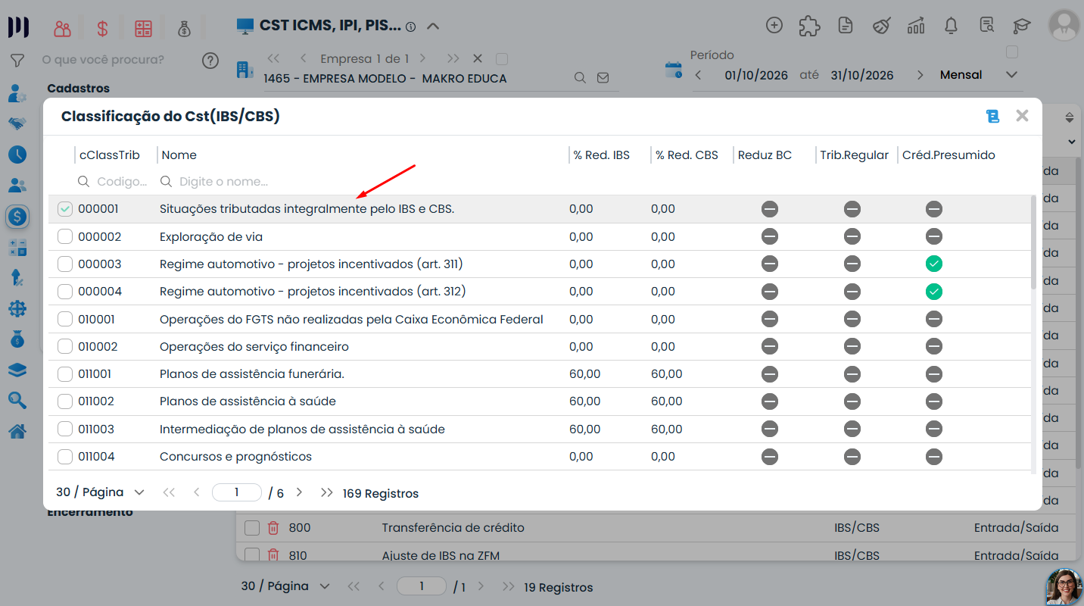Uncheck the 000001 classification row
This screenshot has height=606, width=1084.
(x=65, y=209)
